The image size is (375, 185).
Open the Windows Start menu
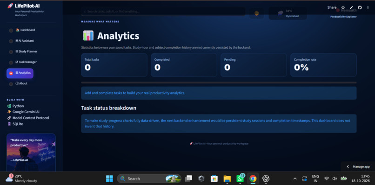[x=109, y=179]
